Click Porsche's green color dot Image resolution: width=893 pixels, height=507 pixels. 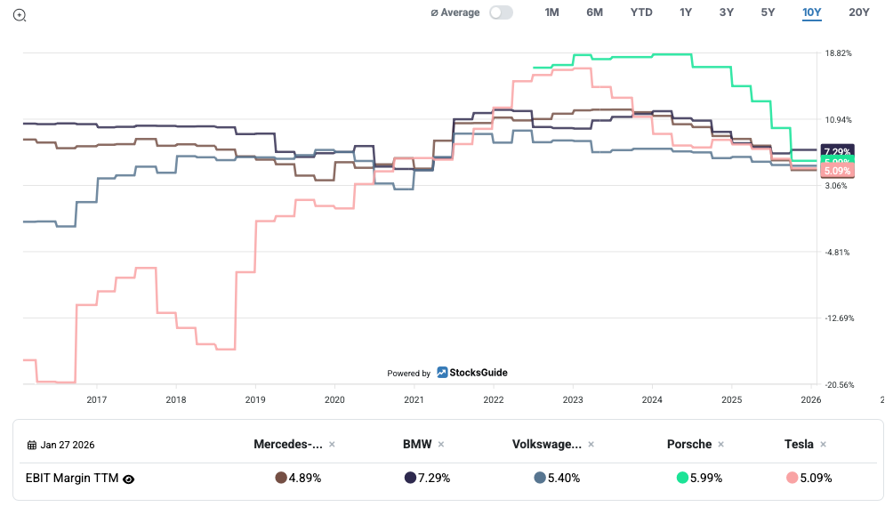(x=682, y=478)
